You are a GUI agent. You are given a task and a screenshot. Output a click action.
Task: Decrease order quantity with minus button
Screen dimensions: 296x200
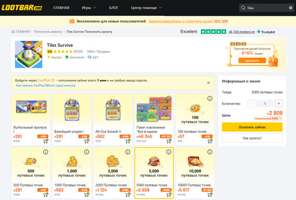(x=251, y=103)
